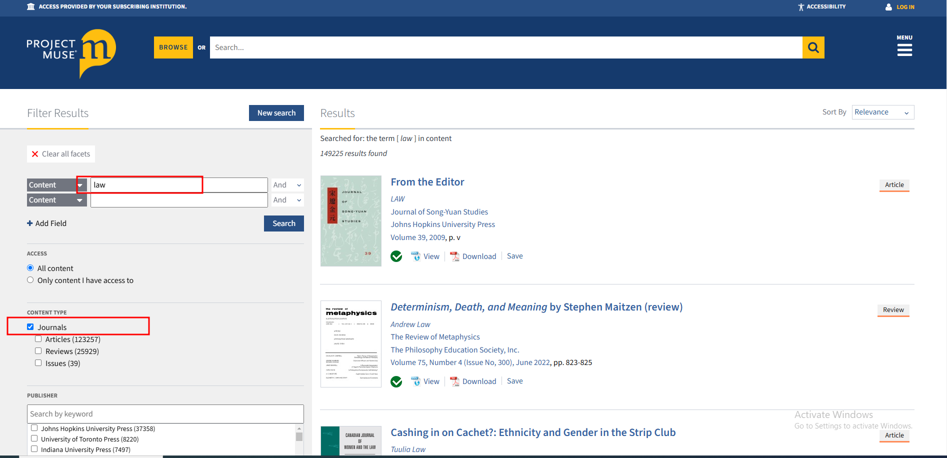Click the yellow BROWSE button
Viewport: 947px width, 458px height.
173,47
